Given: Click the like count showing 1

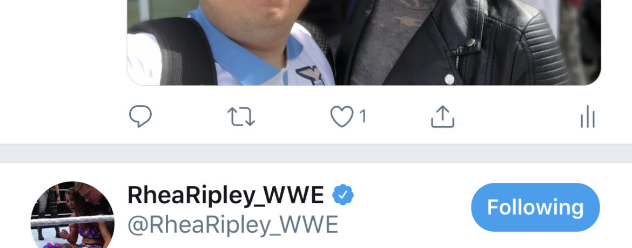Looking at the screenshot, I should 362,117.
